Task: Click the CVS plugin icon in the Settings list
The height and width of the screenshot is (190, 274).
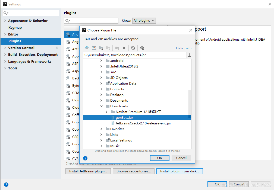Action: click(x=68, y=158)
